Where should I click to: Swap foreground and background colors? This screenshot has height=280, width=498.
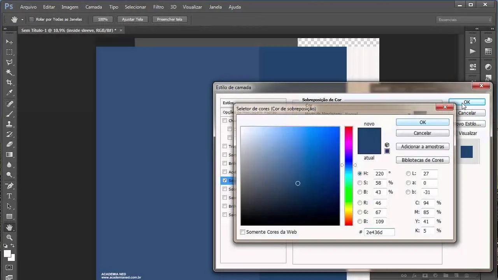tap(13, 246)
